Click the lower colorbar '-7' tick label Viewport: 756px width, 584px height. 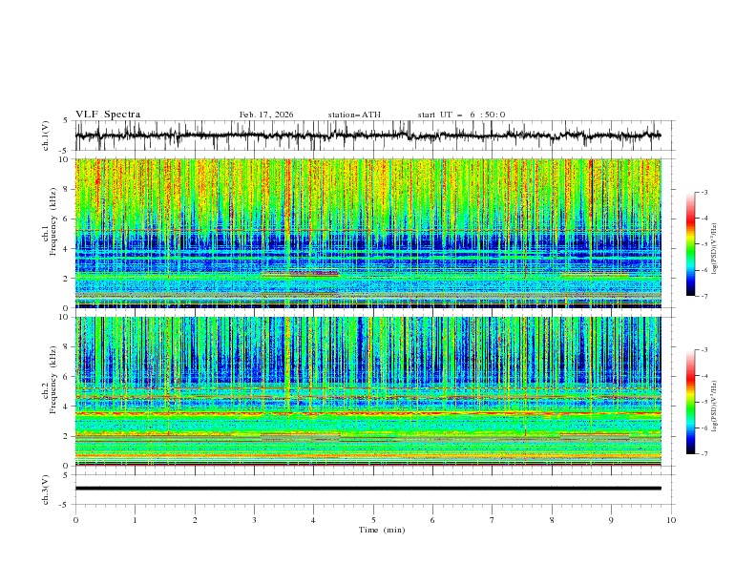(704, 454)
